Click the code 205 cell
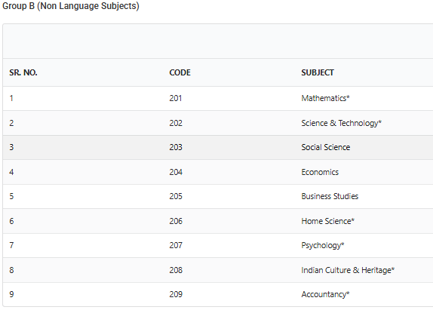This screenshot has height=310, width=433. click(176, 196)
